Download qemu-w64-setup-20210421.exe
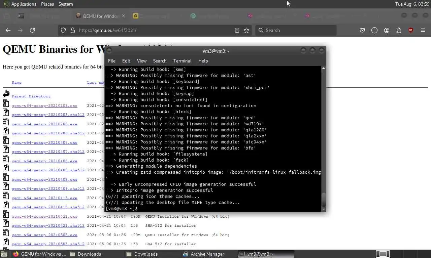The width and height of the screenshot is (431, 258). [x=44, y=216]
